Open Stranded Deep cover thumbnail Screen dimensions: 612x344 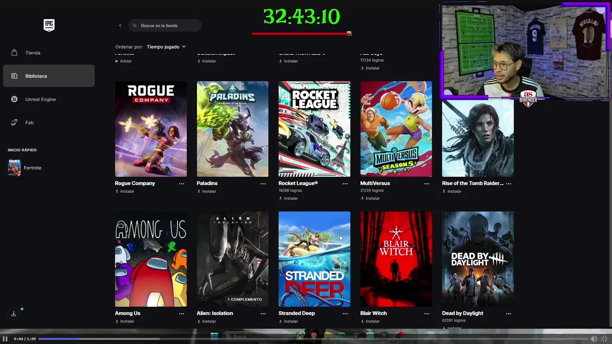pyautogui.click(x=314, y=259)
